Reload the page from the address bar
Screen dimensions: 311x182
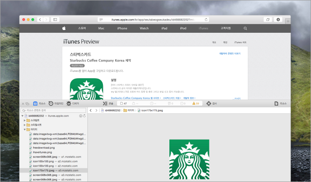click(x=206, y=20)
